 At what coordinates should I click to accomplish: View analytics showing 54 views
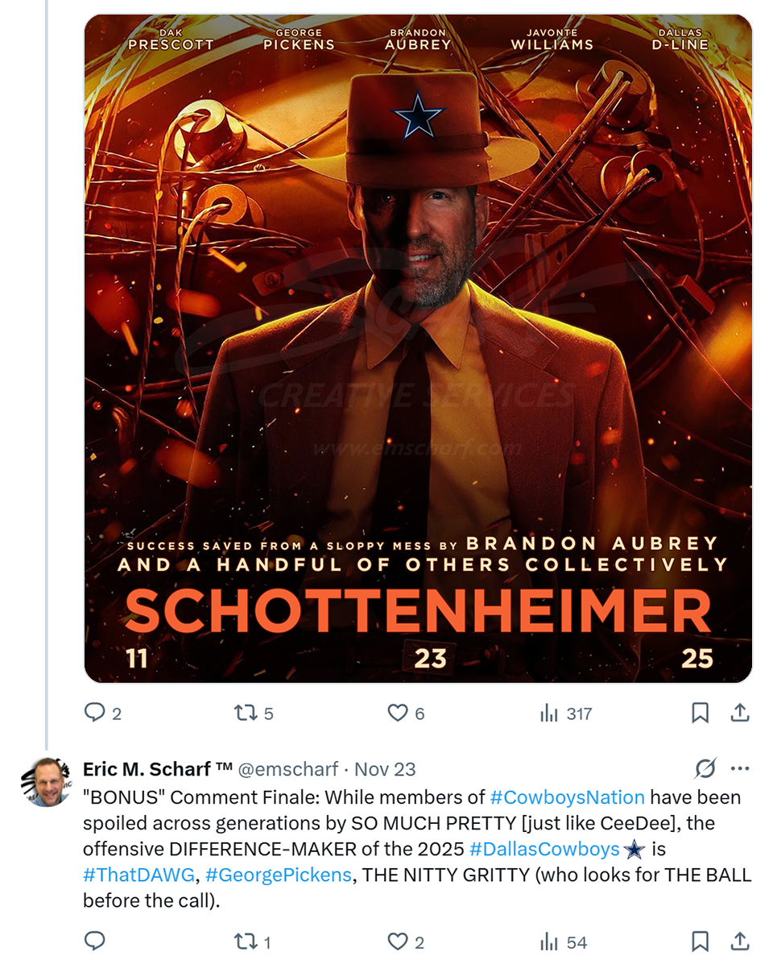coord(549,941)
